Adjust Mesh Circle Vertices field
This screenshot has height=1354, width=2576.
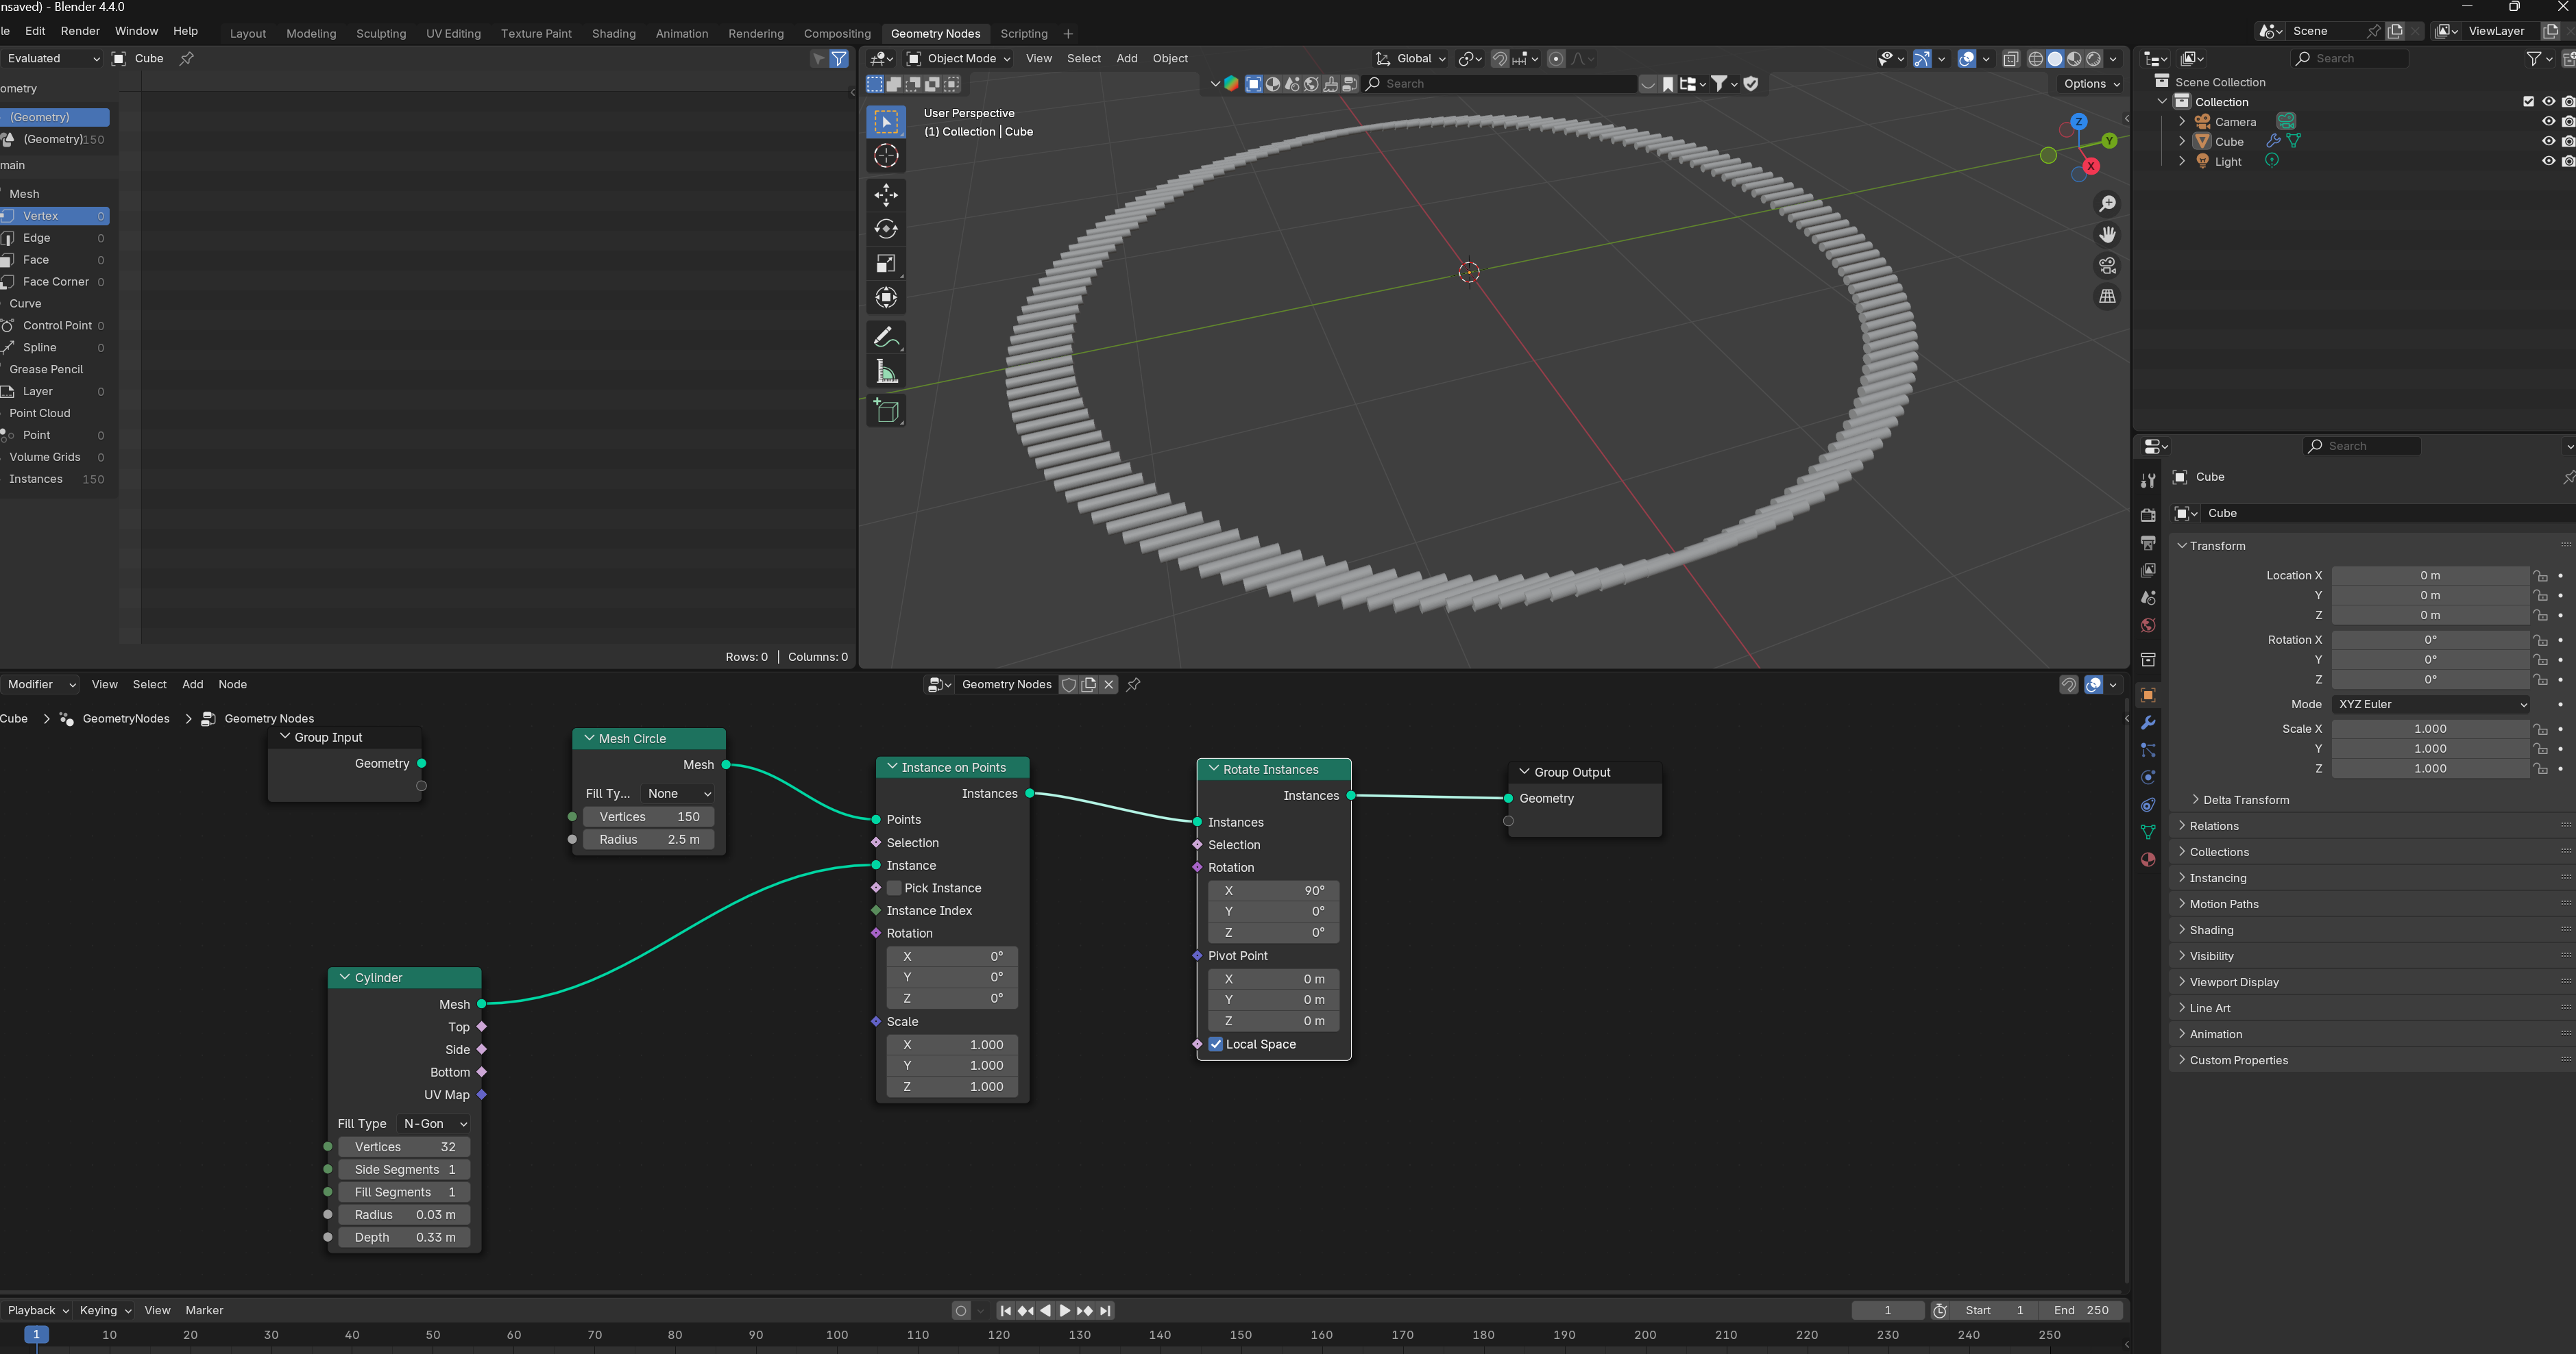click(648, 817)
